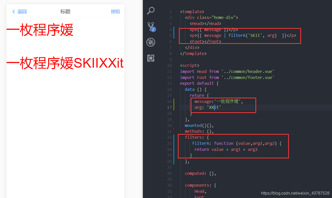The image size is (332, 198).
Task: Click the export default line
Action: click(199, 83)
